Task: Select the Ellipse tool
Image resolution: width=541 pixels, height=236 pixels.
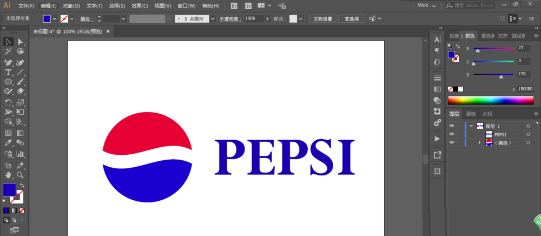Action: (x=8, y=82)
